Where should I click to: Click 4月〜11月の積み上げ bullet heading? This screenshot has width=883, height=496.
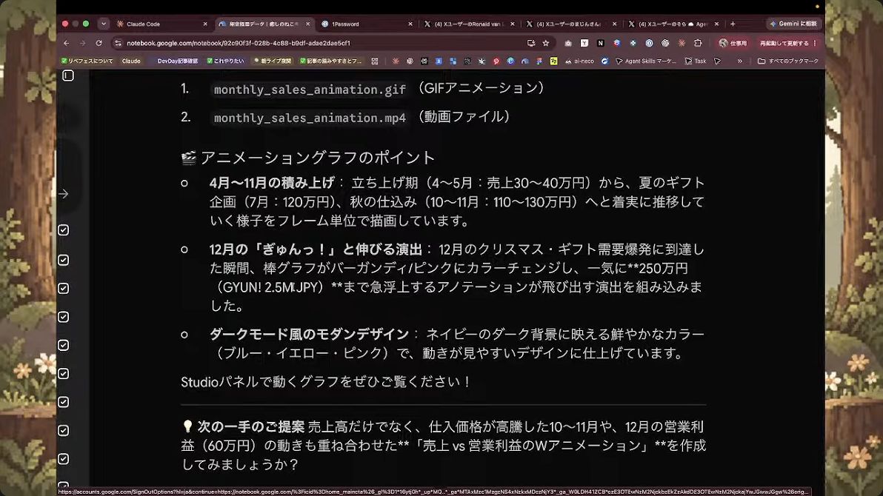(x=272, y=183)
